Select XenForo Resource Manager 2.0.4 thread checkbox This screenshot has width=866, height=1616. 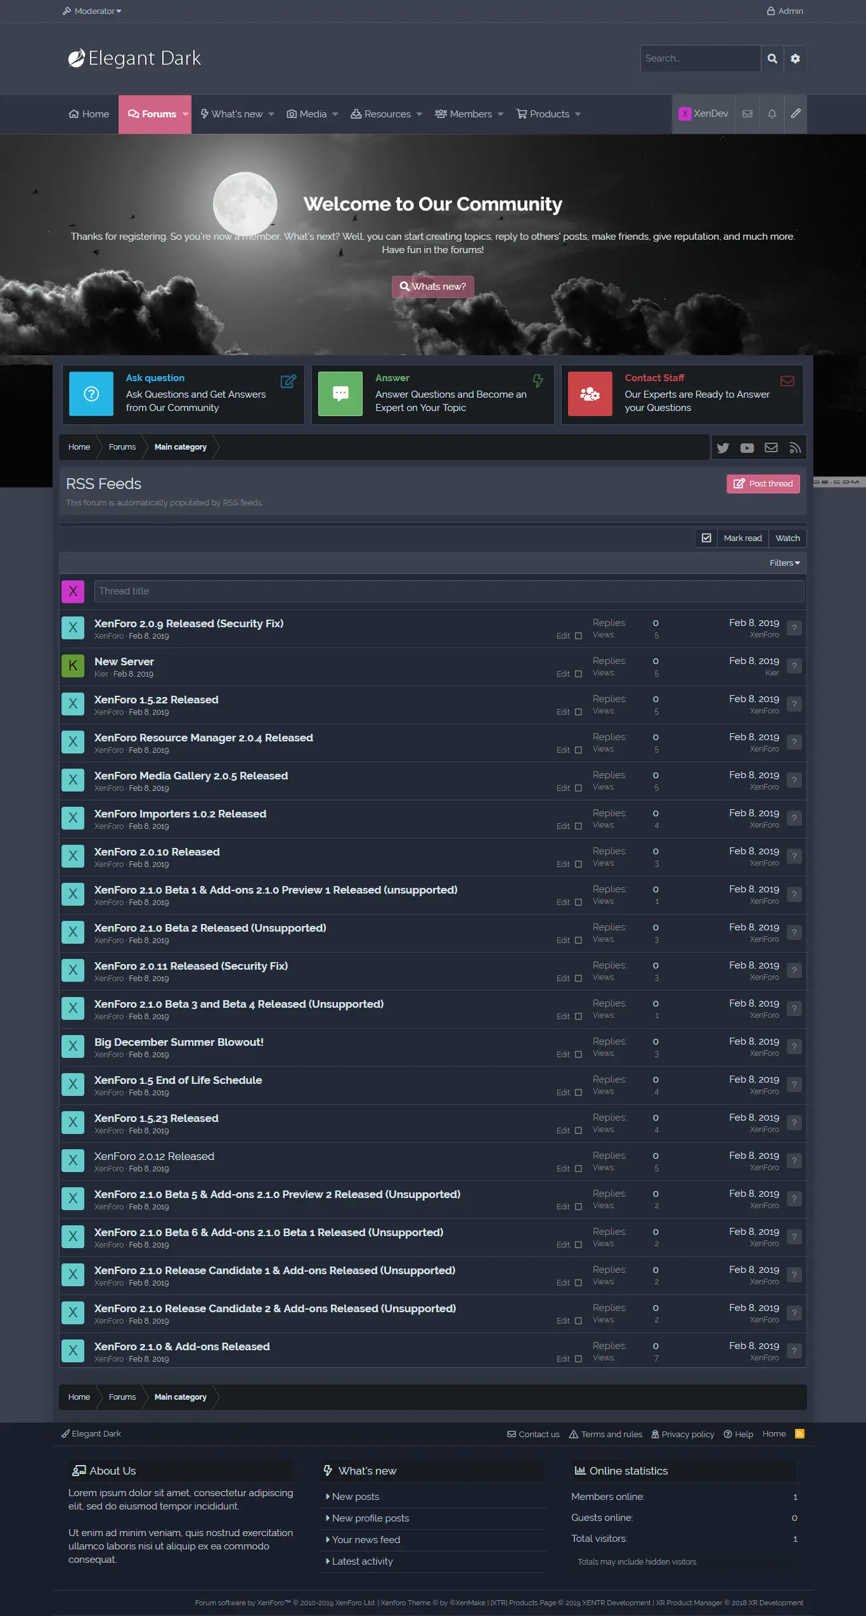click(x=578, y=750)
